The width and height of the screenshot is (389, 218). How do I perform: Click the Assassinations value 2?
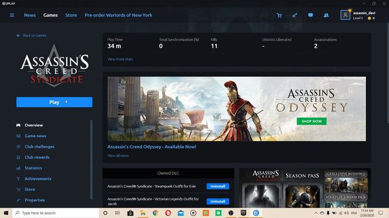click(315, 46)
